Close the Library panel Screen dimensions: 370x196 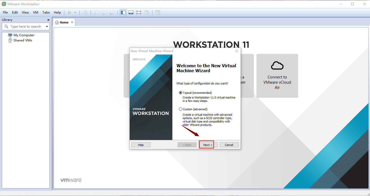tap(48, 20)
